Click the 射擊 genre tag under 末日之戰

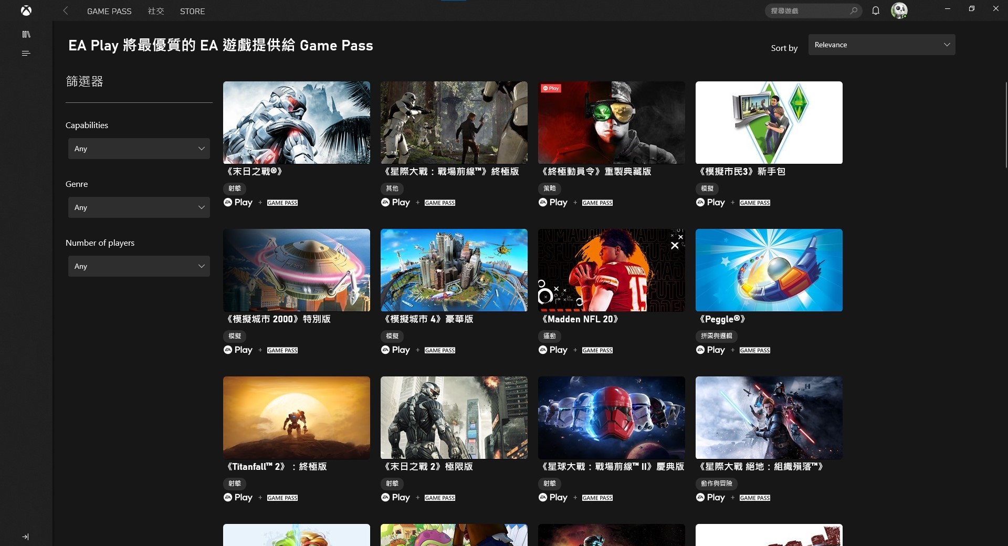(x=235, y=188)
